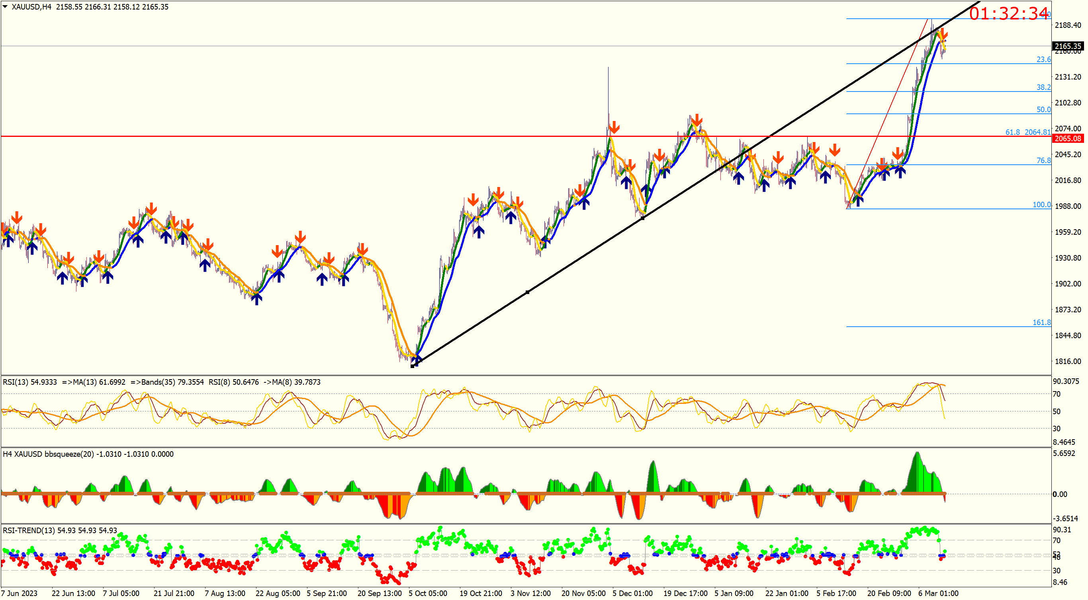
Task: Click the Fibonacci 61.8 2064.81 level label
Action: 1027,132
